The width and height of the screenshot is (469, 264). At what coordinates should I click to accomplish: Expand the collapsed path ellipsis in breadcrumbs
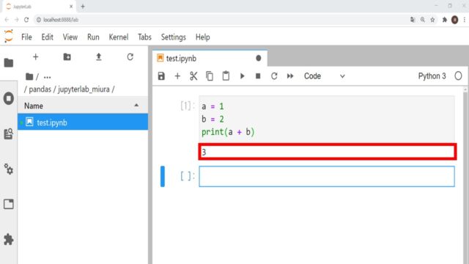(47, 77)
